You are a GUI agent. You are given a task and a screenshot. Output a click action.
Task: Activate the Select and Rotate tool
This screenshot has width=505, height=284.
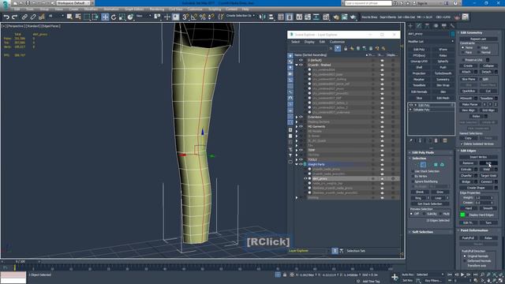114,17
